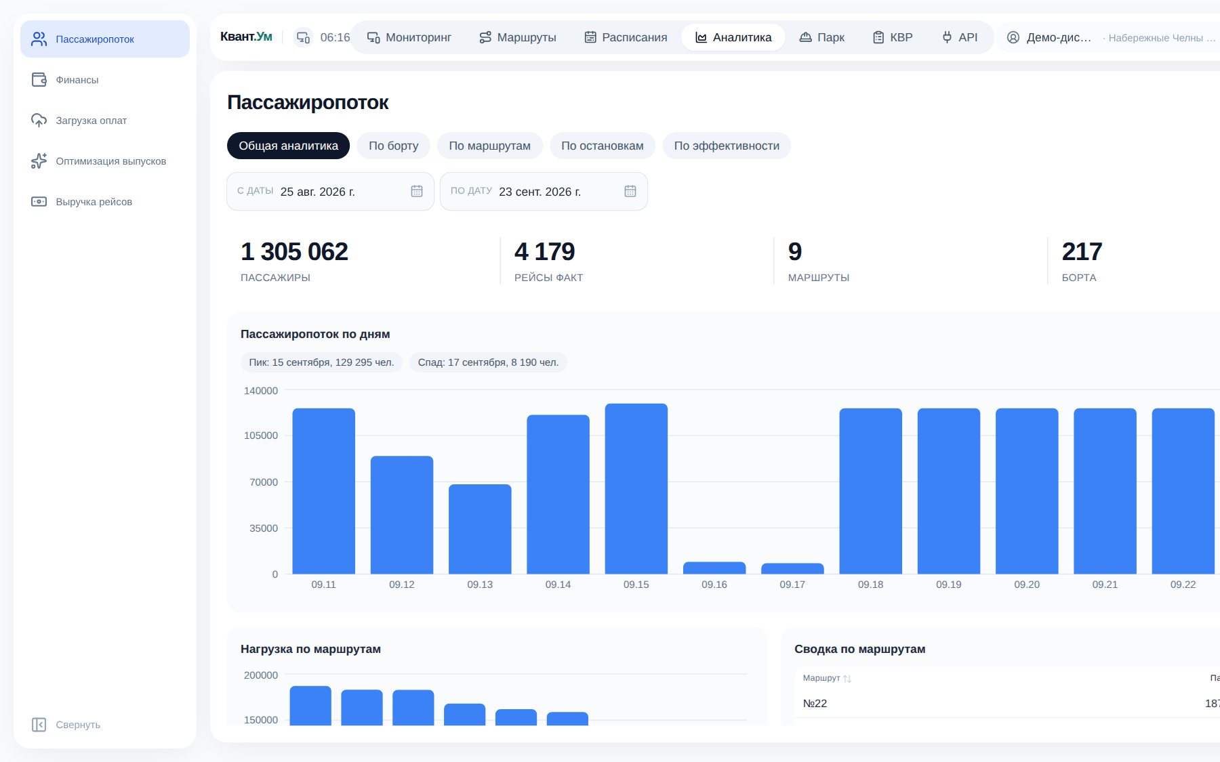The image size is (1220, 762).
Task: Select the По остановкам tab
Action: tap(602, 146)
